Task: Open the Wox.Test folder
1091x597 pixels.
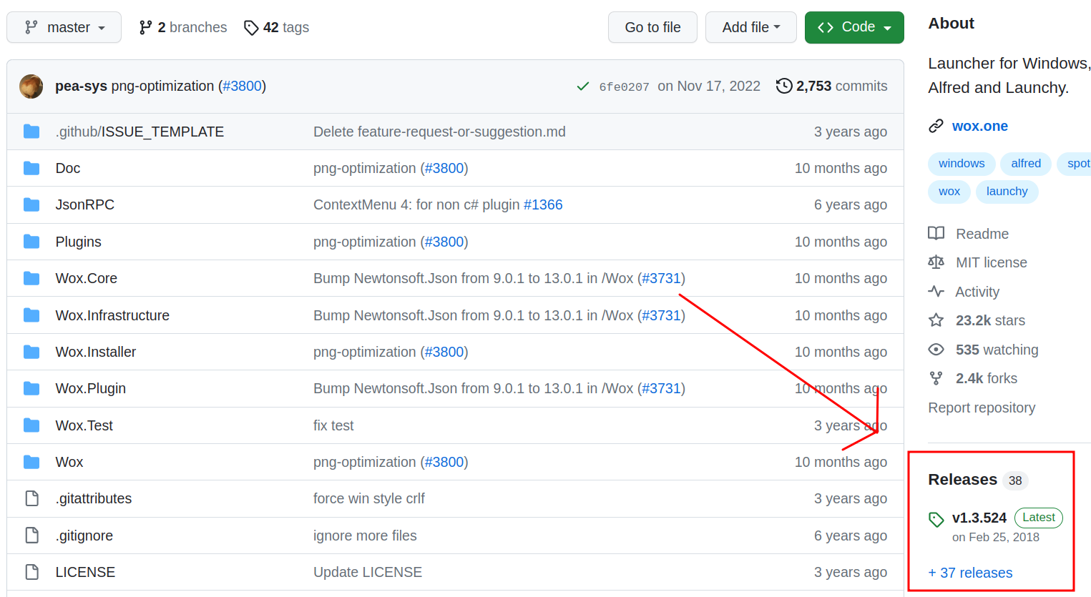Action: coord(84,425)
